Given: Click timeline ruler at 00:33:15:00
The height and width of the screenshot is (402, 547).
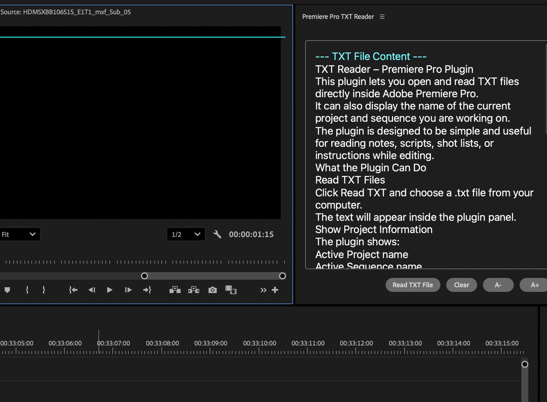Looking at the screenshot, I should [502, 343].
